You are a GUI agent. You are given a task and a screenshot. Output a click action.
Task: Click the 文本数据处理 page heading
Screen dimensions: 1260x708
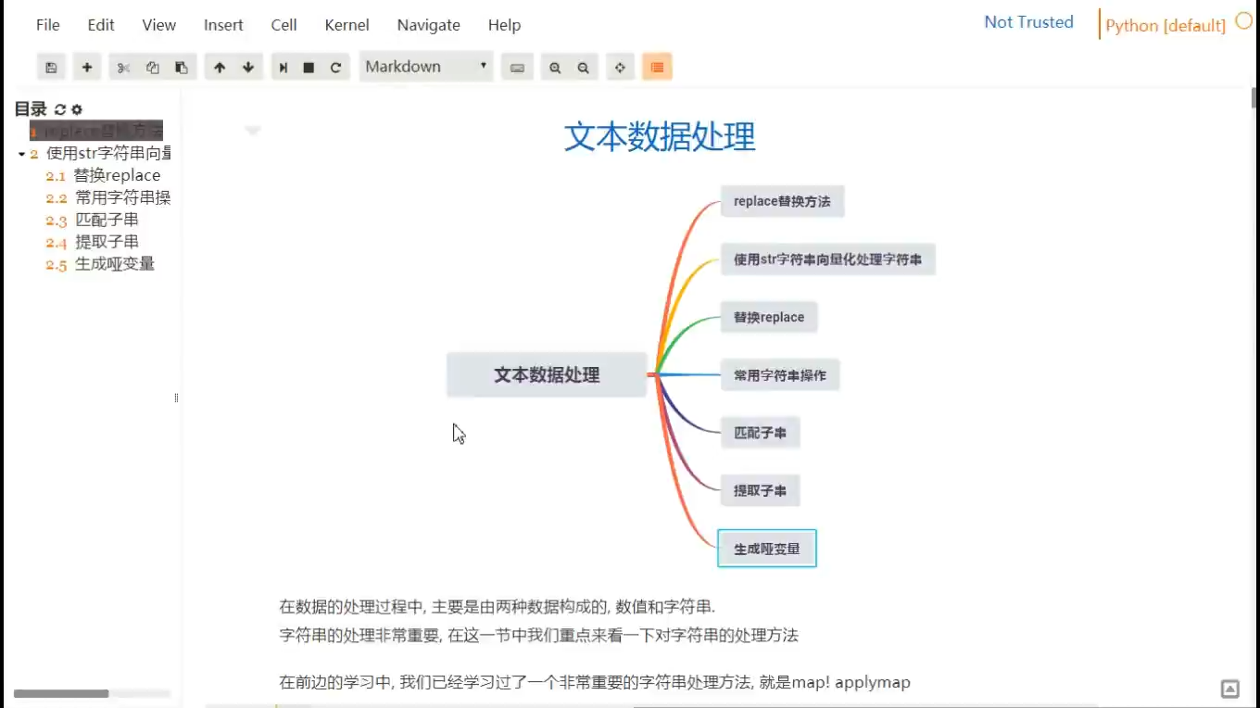[x=660, y=137]
